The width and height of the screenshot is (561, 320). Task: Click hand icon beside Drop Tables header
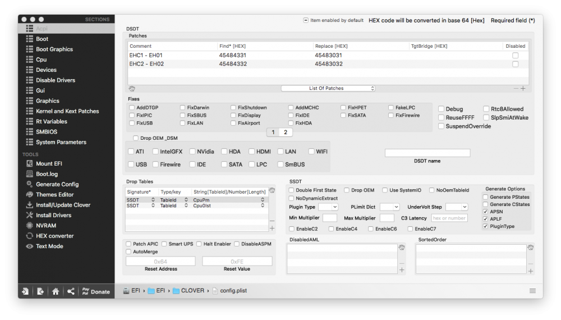tap(272, 190)
